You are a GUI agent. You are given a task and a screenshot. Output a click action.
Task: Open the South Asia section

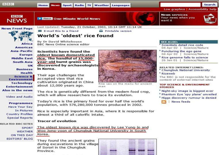[x=23, y=62]
